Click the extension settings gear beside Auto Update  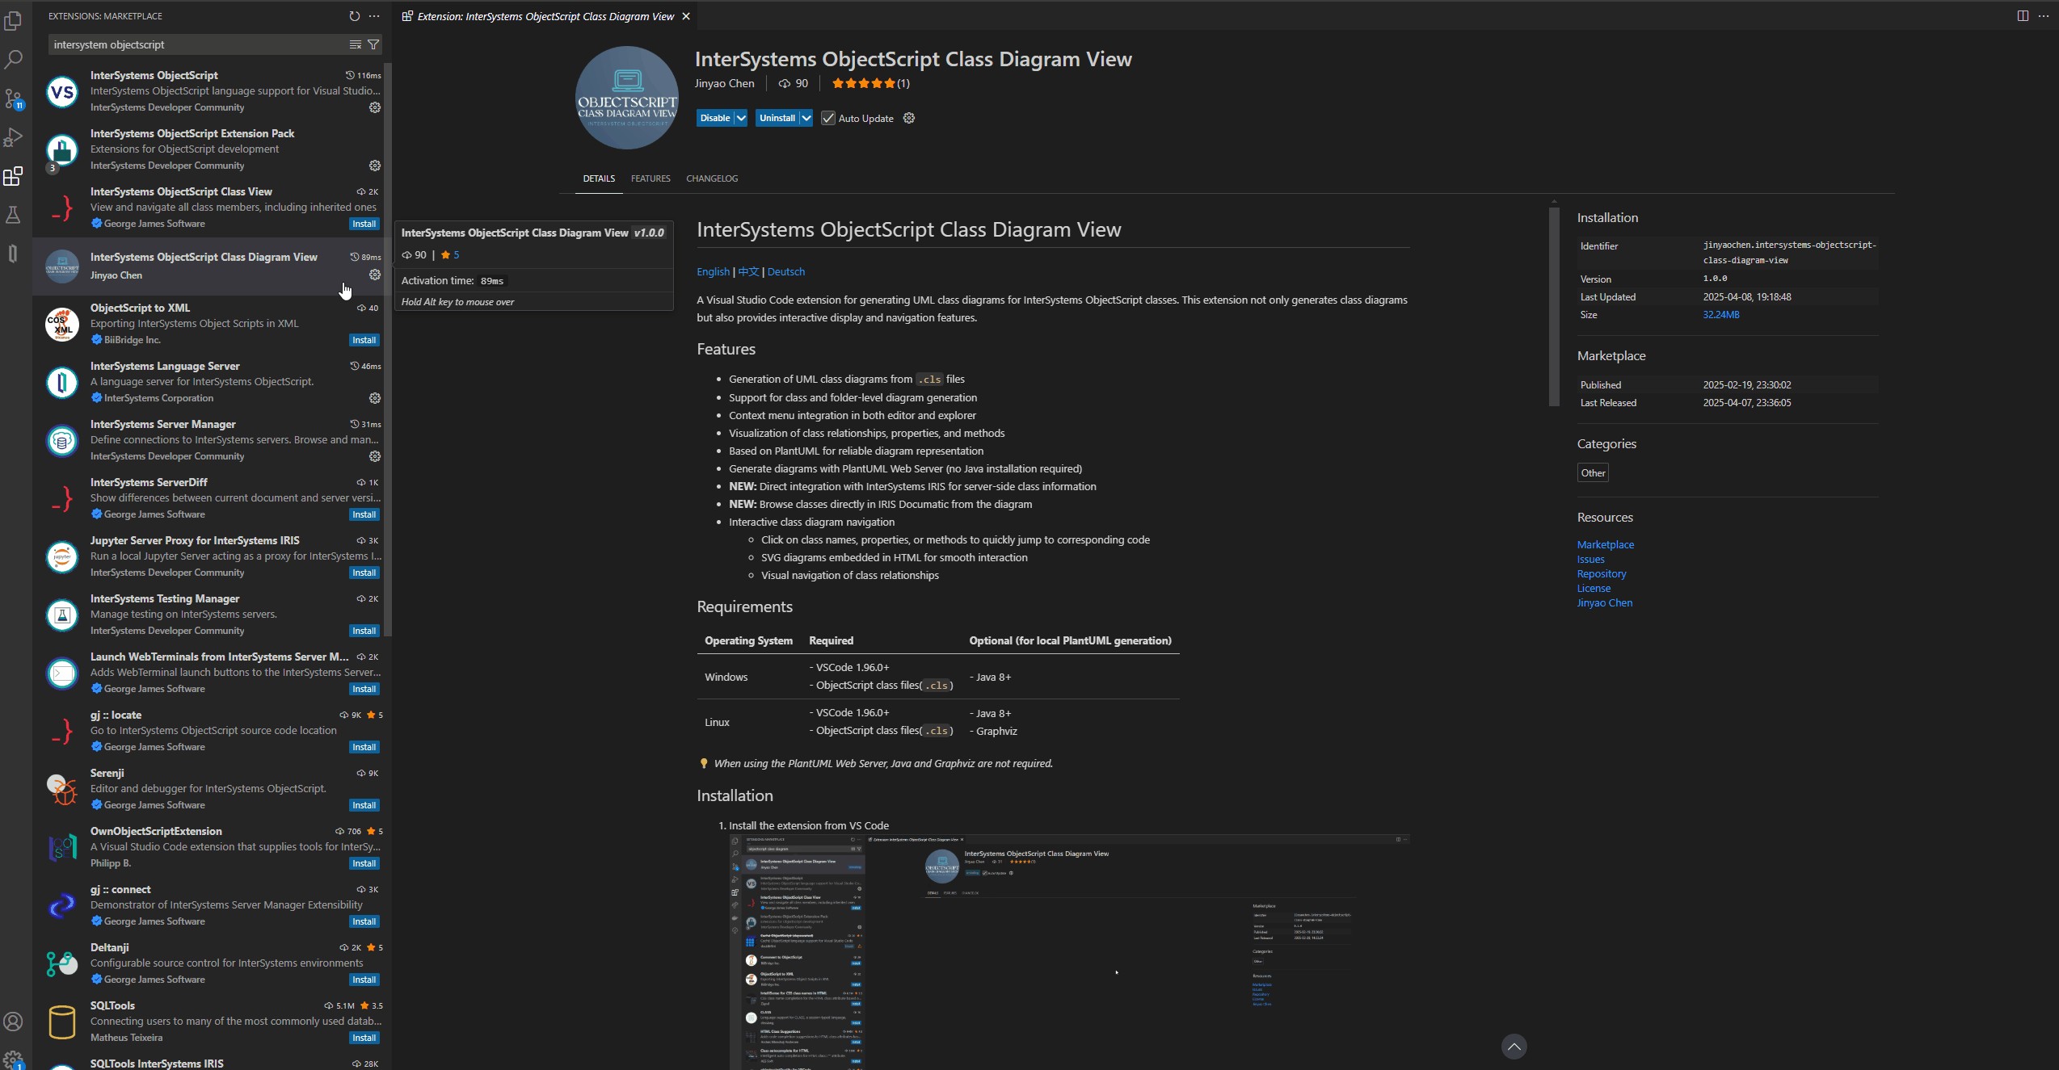pyautogui.click(x=908, y=118)
